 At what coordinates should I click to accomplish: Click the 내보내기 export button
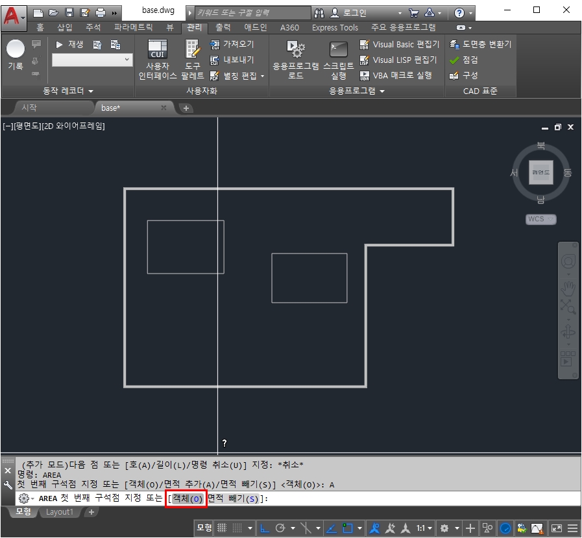[x=232, y=60]
